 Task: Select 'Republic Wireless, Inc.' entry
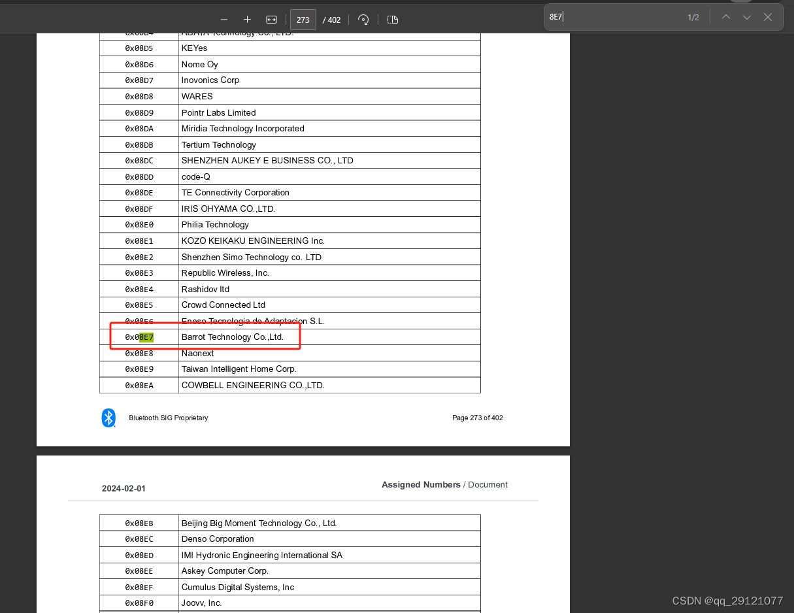point(225,273)
